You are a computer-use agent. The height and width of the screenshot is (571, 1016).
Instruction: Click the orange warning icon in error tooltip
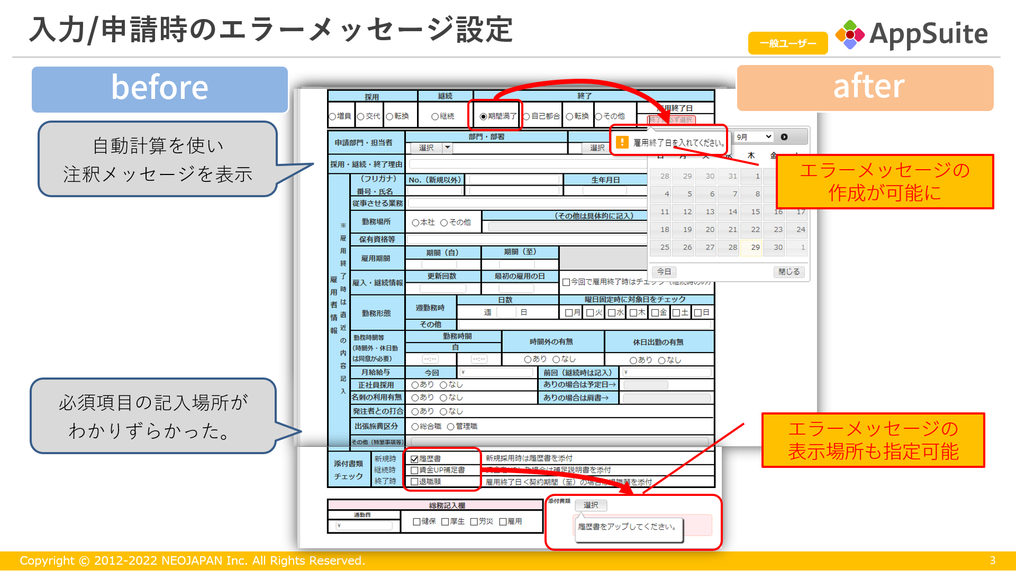[x=623, y=142]
